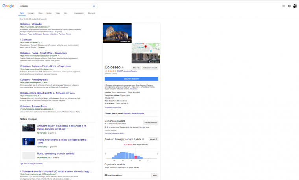Open the popular times info icon
Viewport: 299px width, 180px height.
(143, 139)
